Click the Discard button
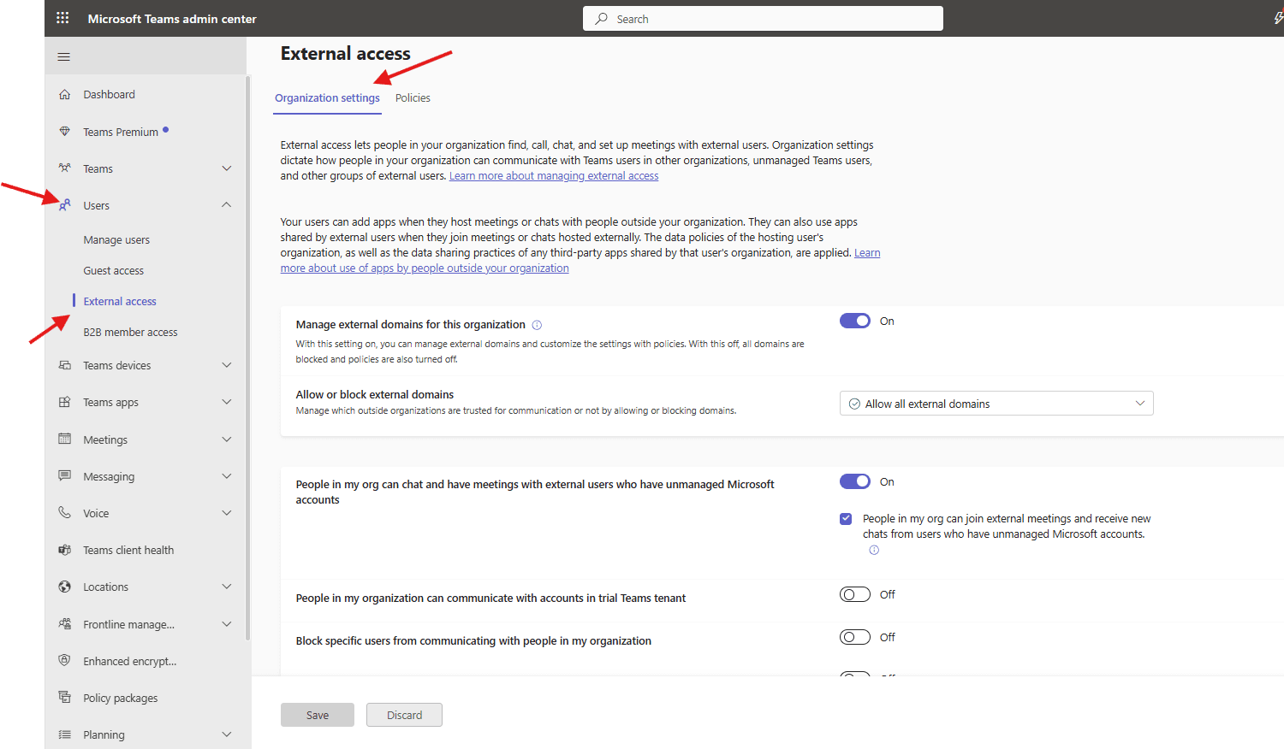Viewport: 1284px width, 749px height. (404, 715)
